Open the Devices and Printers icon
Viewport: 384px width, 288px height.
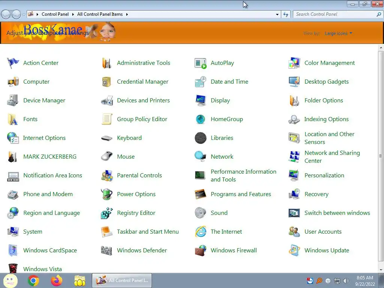pyautogui.click(x=107, y=100)
